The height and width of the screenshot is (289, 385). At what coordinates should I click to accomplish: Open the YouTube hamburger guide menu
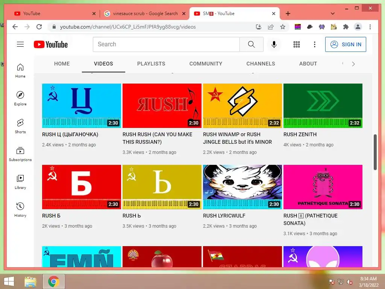(x=20, y=44)
